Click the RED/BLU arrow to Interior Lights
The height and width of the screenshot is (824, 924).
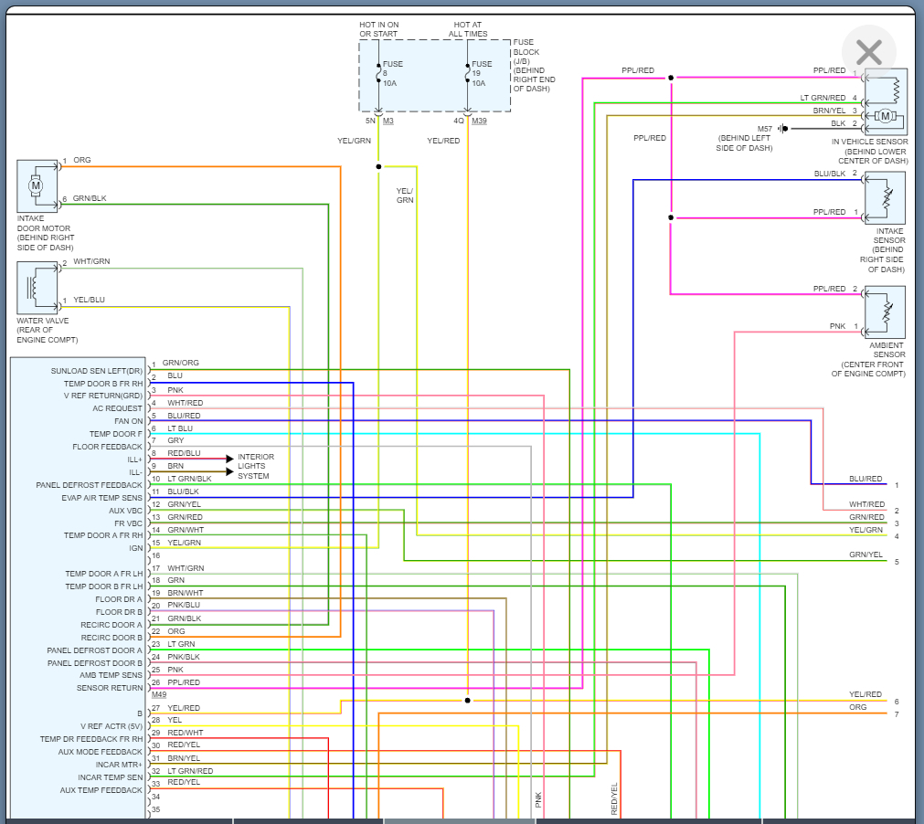229,459
